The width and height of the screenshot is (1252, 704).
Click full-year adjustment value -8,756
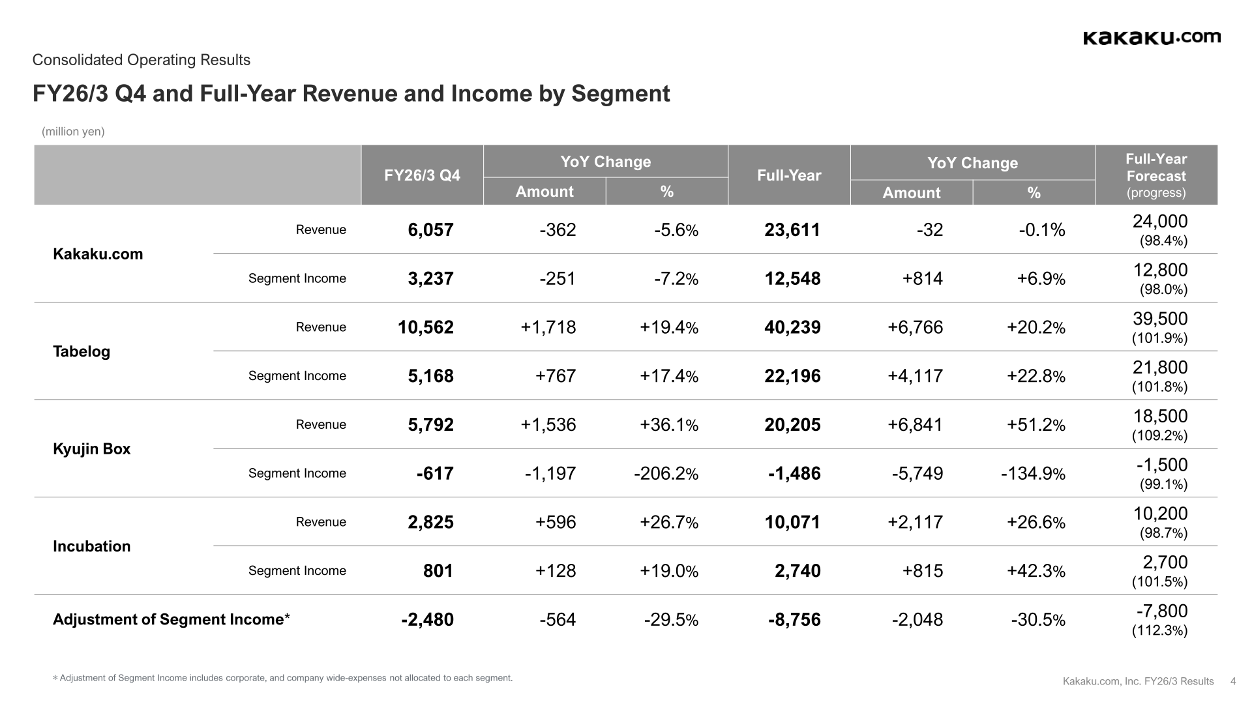tap(794, 619)
